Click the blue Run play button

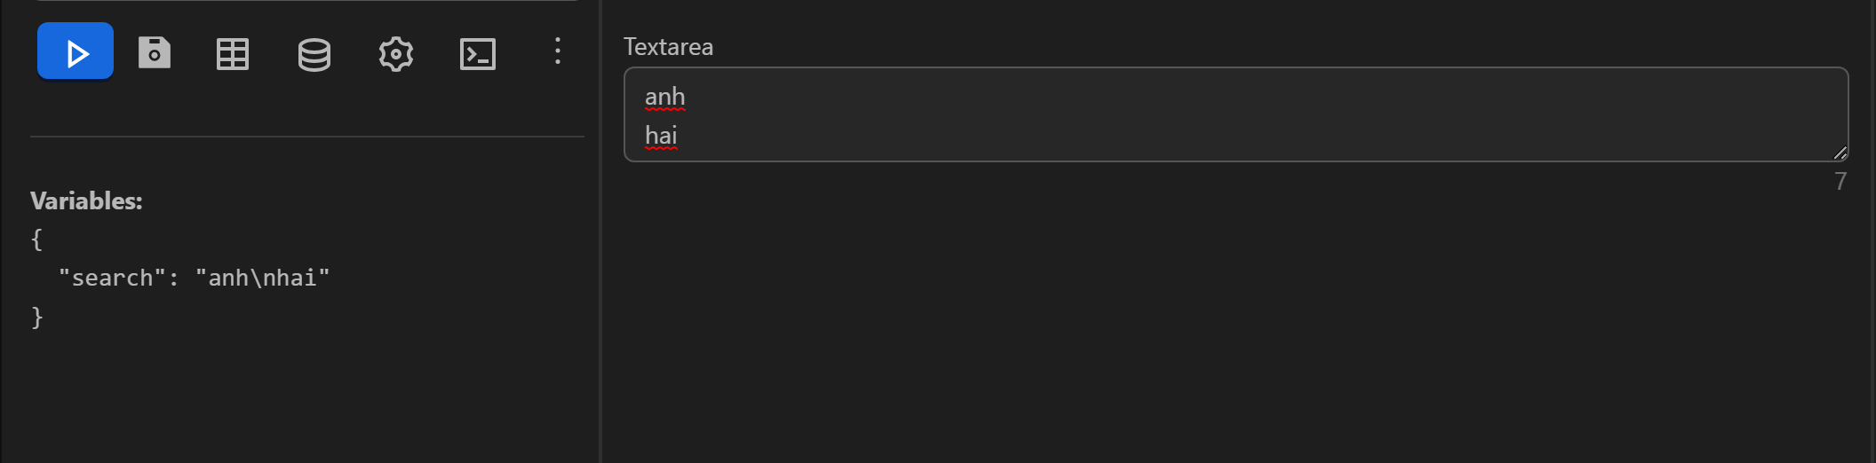pos(76,51)
